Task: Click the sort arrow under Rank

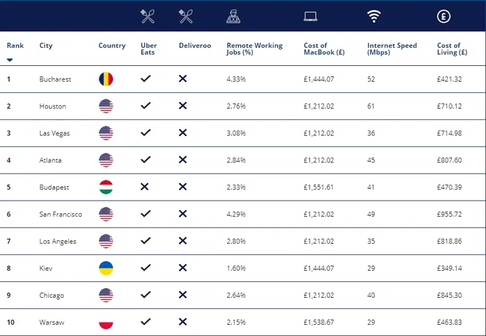Action: coord(10,60)
